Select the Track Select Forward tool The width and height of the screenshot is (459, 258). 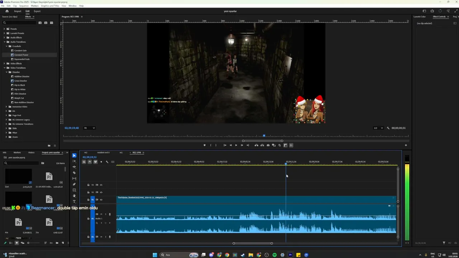click(x=74, y=161)
